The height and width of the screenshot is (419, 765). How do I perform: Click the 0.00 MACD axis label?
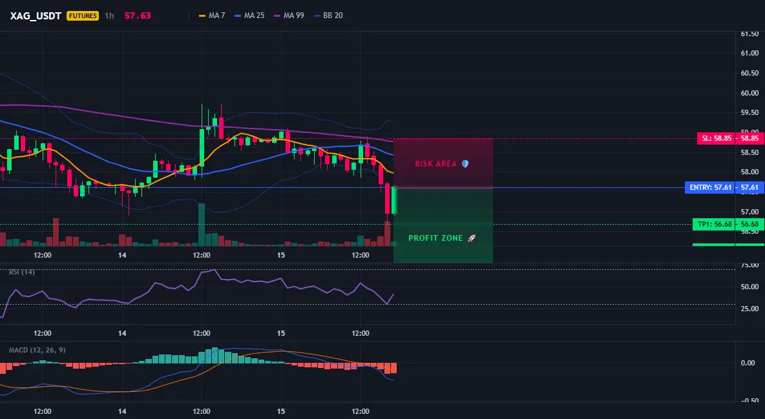click(748, 363)
